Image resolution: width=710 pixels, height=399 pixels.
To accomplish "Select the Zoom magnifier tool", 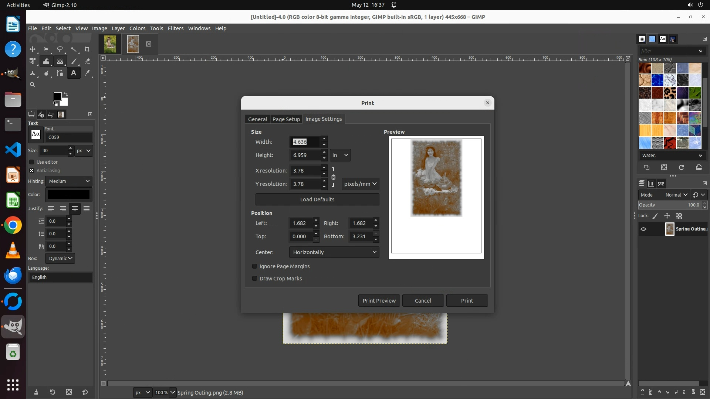I will (33, 85).
